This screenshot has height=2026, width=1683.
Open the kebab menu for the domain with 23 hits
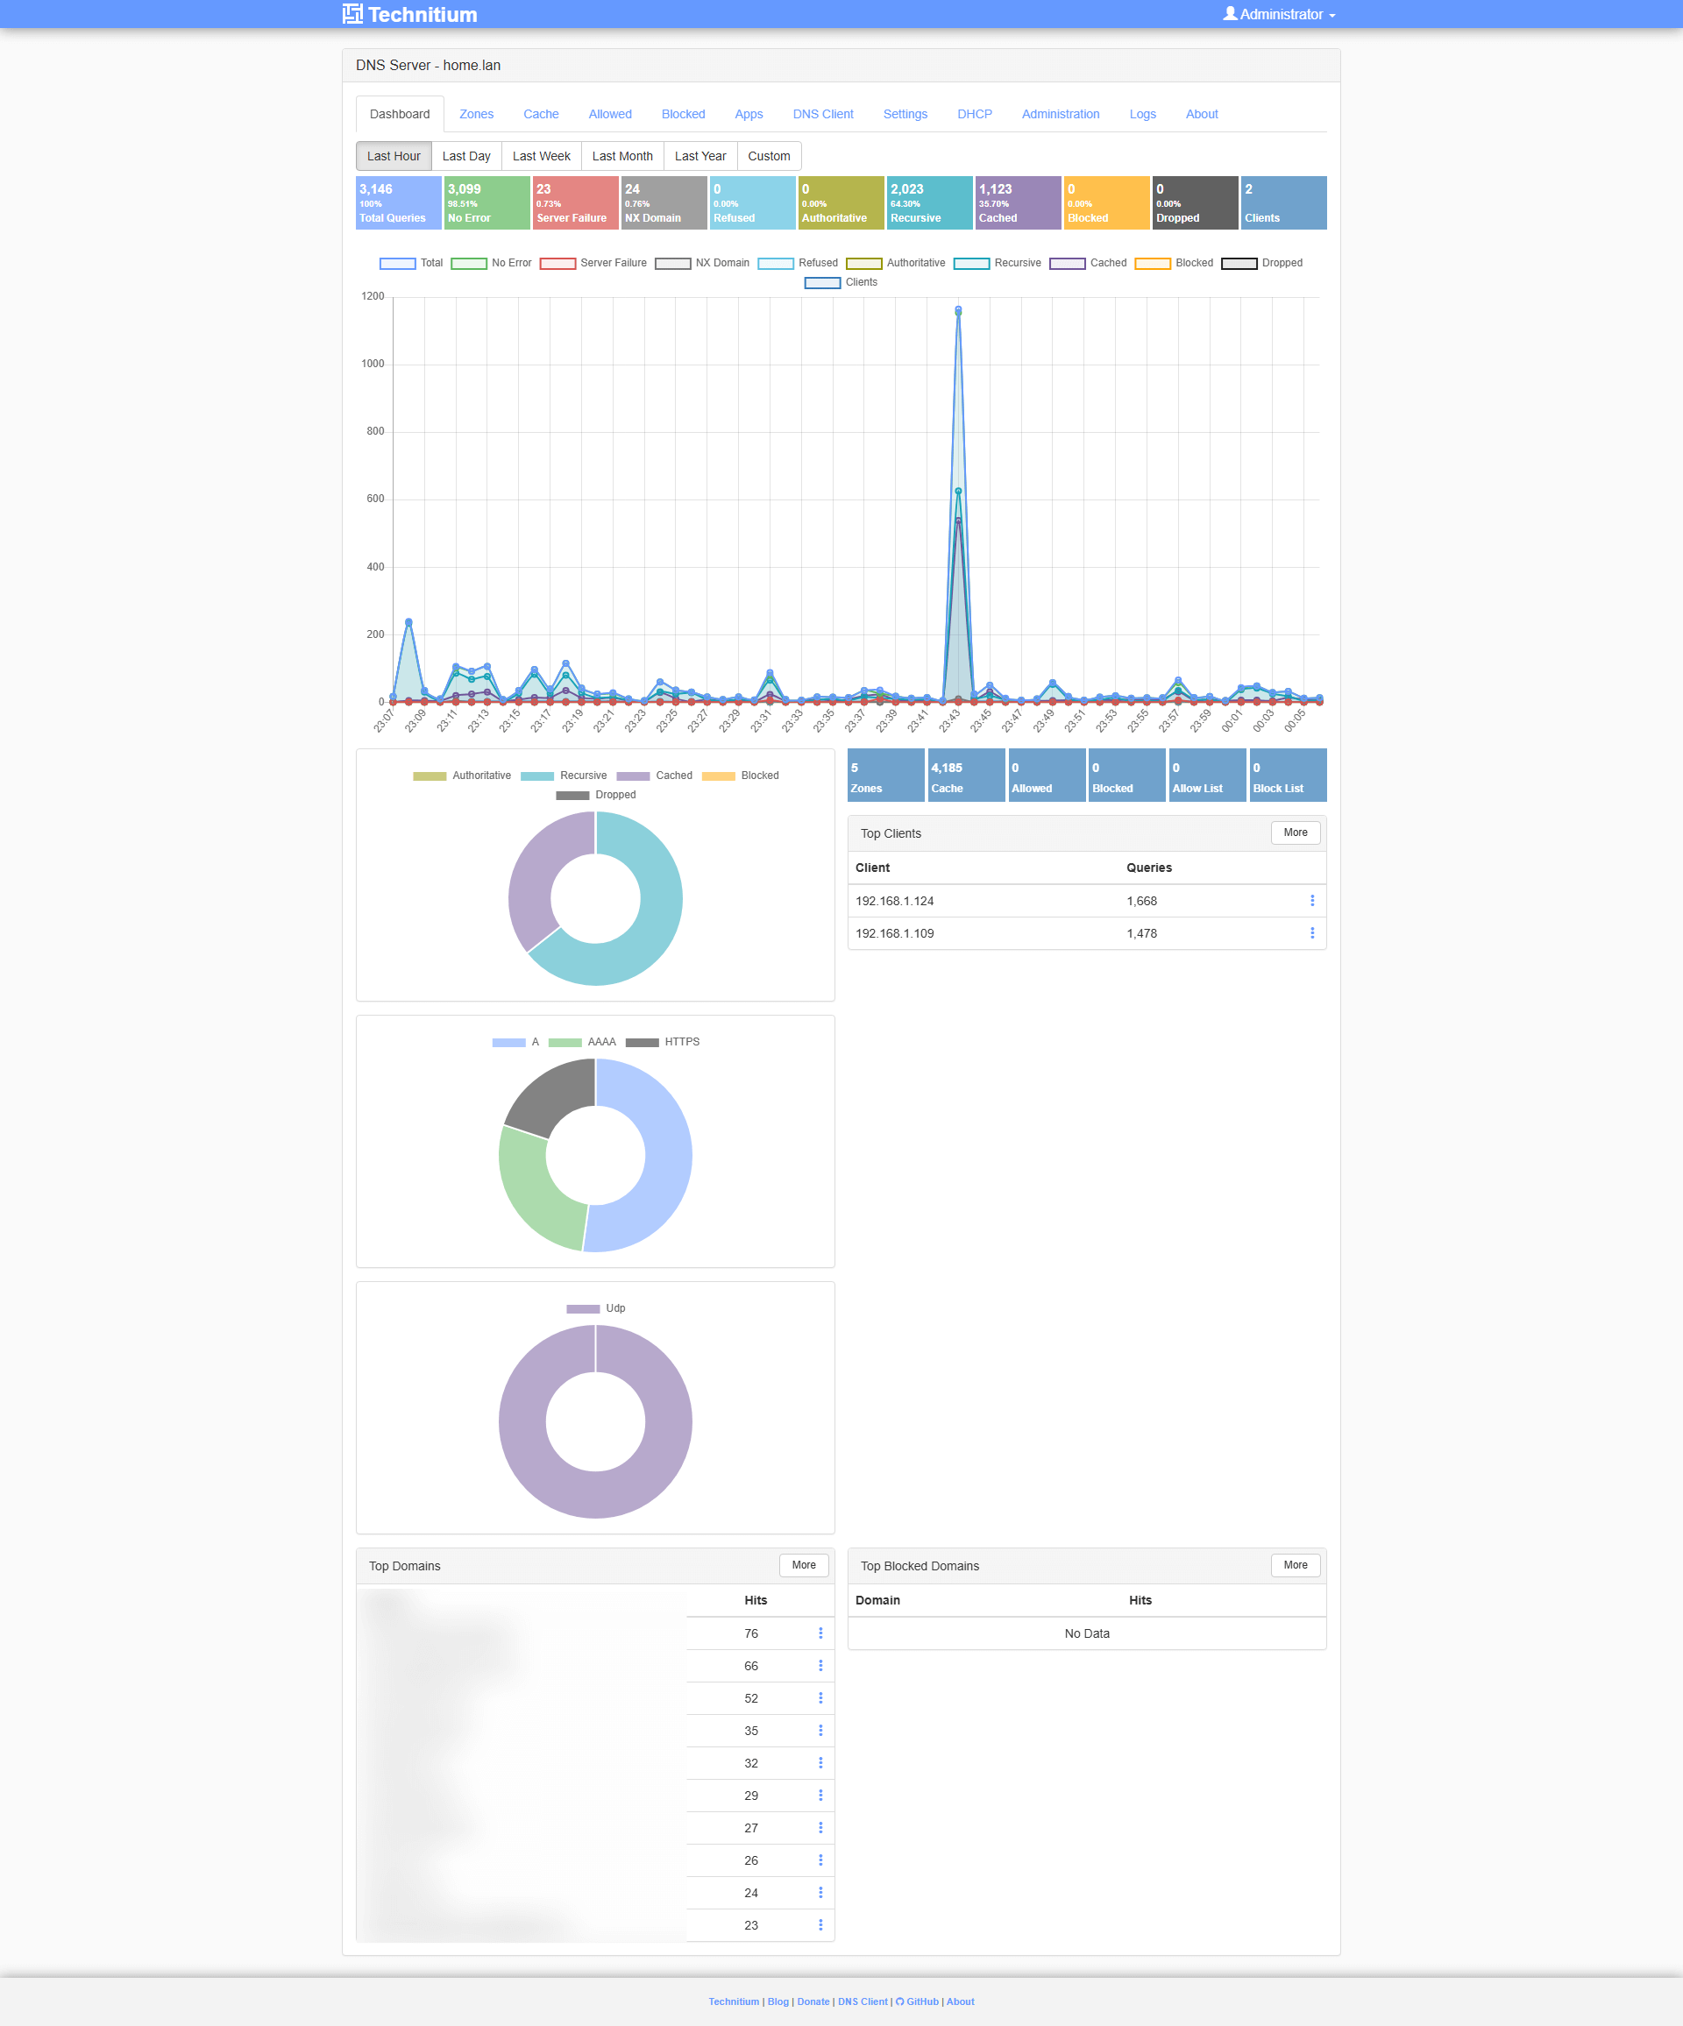point(821,1924)
